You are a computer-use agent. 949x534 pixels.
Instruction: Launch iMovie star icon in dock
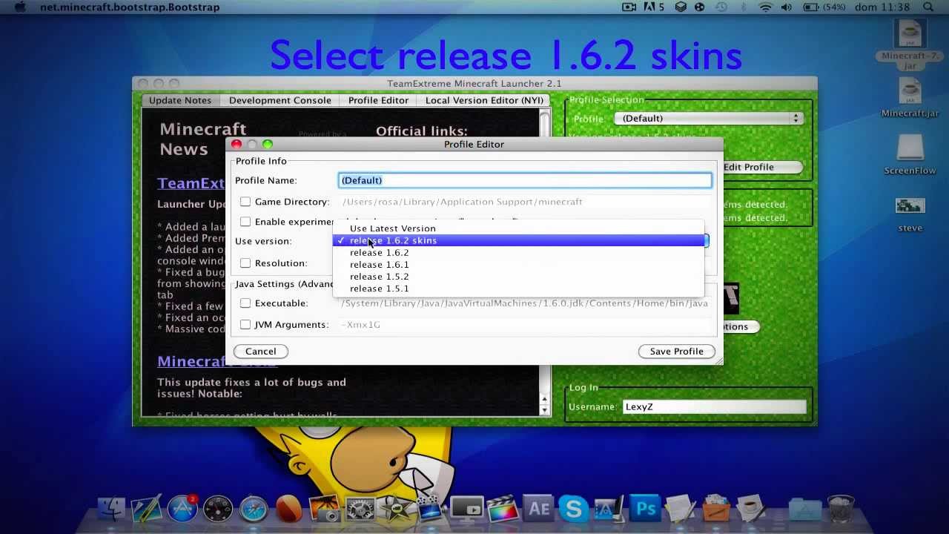[x=396, y=509]
